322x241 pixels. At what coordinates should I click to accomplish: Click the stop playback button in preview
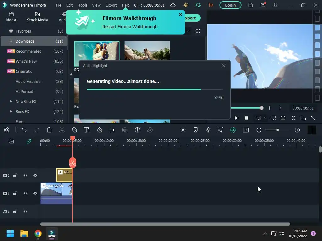point(246,118)
